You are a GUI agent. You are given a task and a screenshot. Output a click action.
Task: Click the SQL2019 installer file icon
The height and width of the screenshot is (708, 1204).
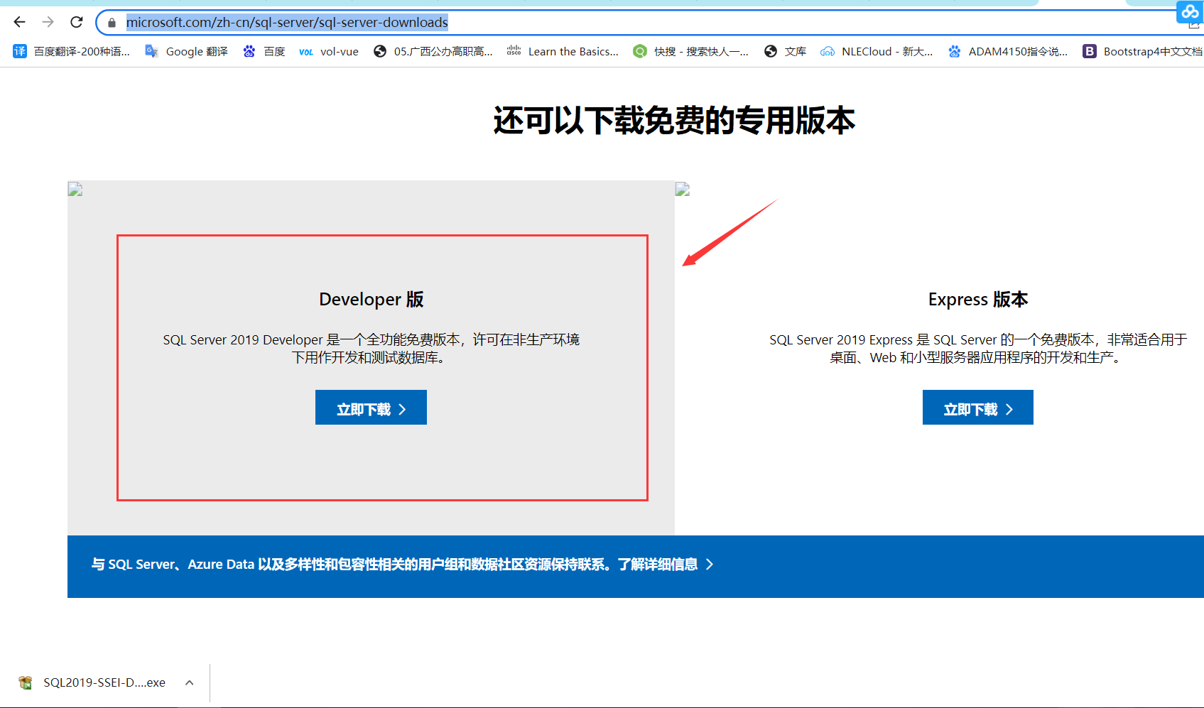click(26, 682)
